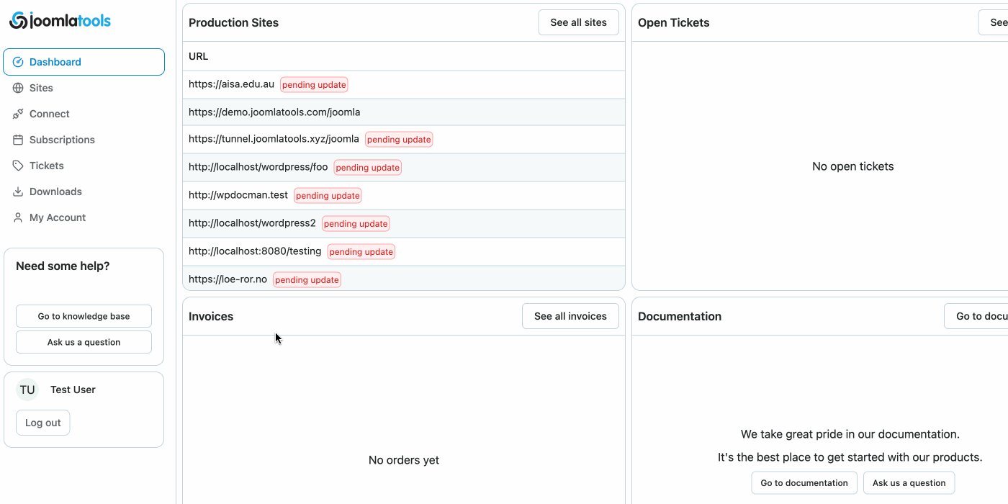Click the Tickets tag icon
Screen dimensions: 1008x504
pos(18,166)
